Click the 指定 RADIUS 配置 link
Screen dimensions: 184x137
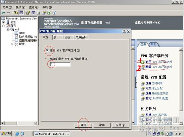157,98
